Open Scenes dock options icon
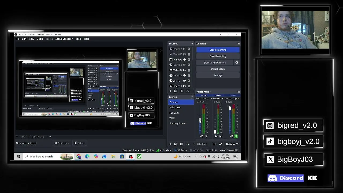The image size is (343, 193). [192, 97]
